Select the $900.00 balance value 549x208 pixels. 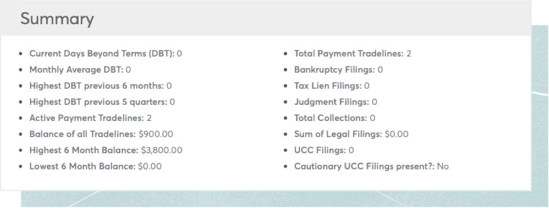(x=156, y=134)
